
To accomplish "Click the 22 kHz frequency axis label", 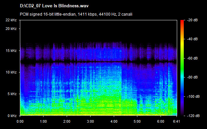I will point(11,20).
